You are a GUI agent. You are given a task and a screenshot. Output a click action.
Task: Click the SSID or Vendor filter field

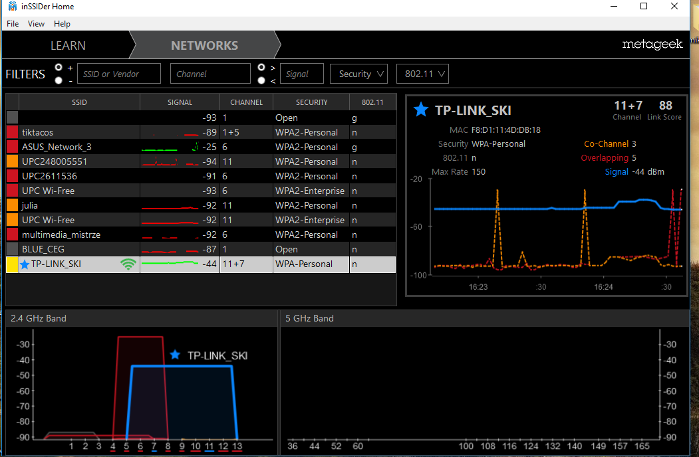[119, 74]
